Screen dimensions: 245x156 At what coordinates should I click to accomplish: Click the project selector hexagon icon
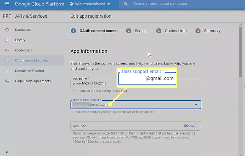72,4
